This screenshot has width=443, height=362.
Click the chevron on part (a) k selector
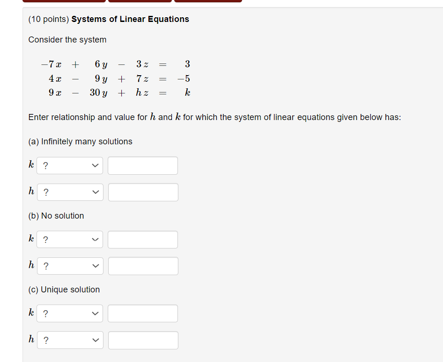[95, 165]
